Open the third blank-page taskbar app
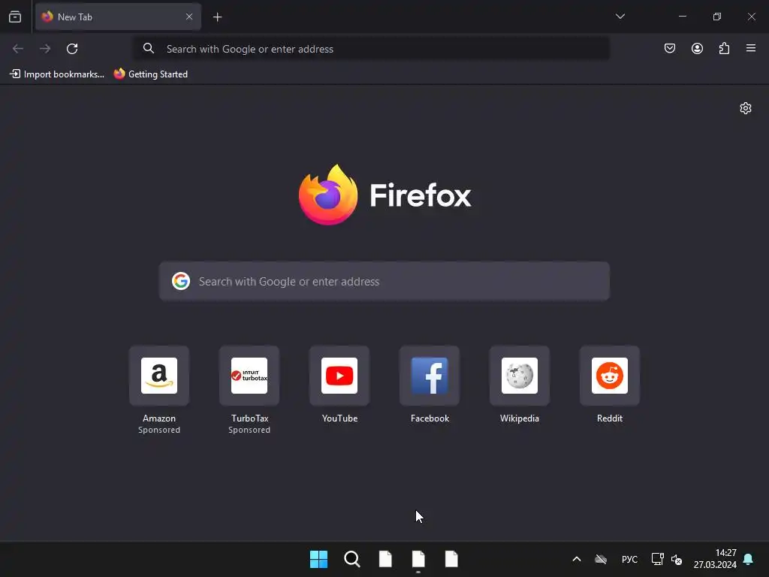 pos(451,559)
